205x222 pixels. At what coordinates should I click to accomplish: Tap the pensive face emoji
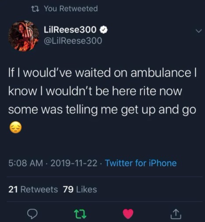[15, 127]
